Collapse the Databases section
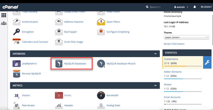213x110 pixels. point(155,54)
